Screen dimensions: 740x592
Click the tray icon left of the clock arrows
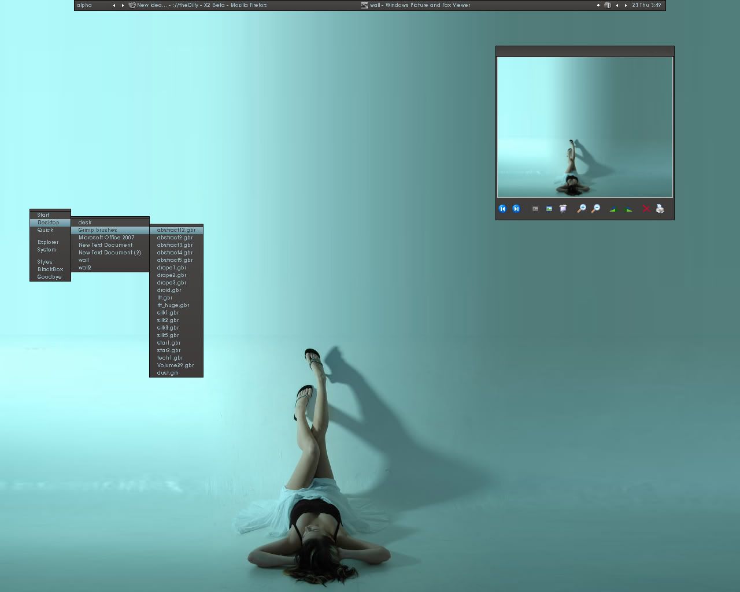[608, 5]
